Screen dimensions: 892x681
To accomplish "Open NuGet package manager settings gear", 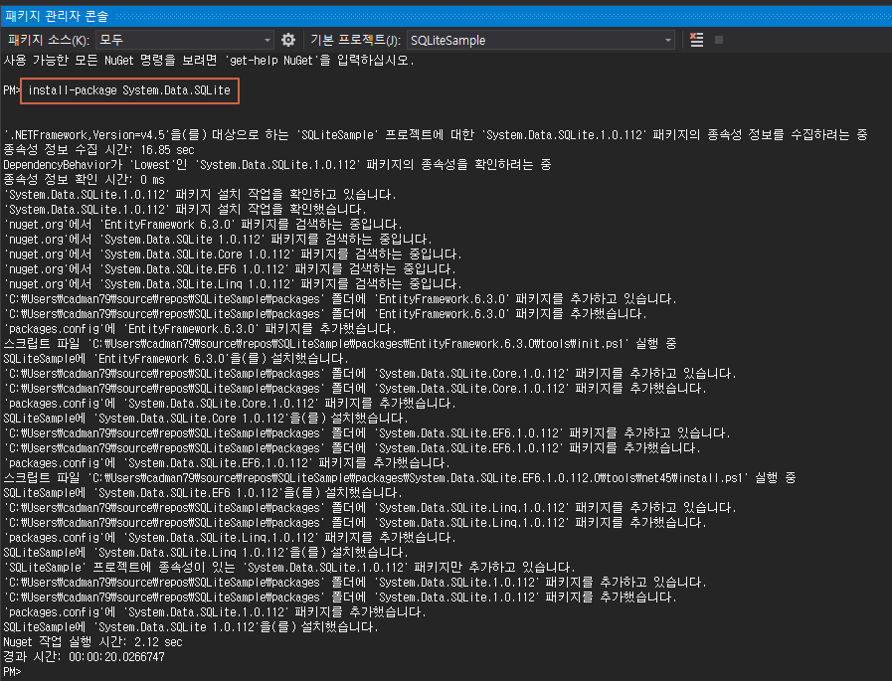I will coord(288,40).
